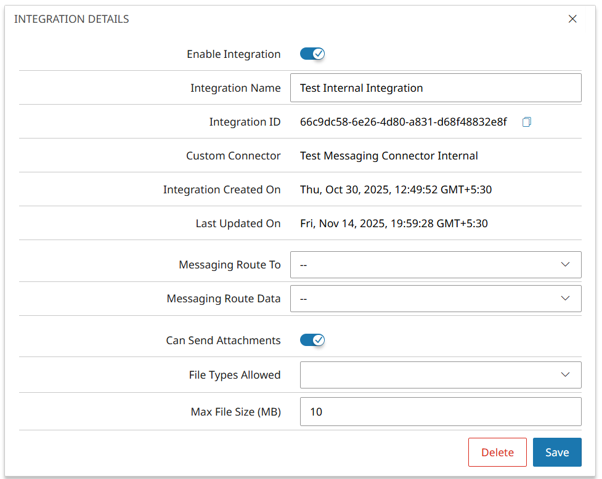Select the Integration ID value 66c9dc58-6e26-4d80-a831-d68f48832e8f

[403, 122]
